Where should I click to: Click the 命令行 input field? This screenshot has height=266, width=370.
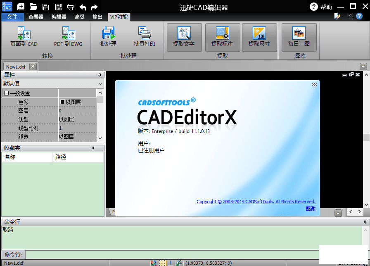click(x=172, y=255)
